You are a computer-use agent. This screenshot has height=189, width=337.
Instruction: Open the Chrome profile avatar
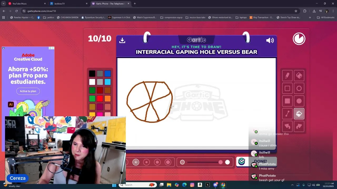point(327,11)
